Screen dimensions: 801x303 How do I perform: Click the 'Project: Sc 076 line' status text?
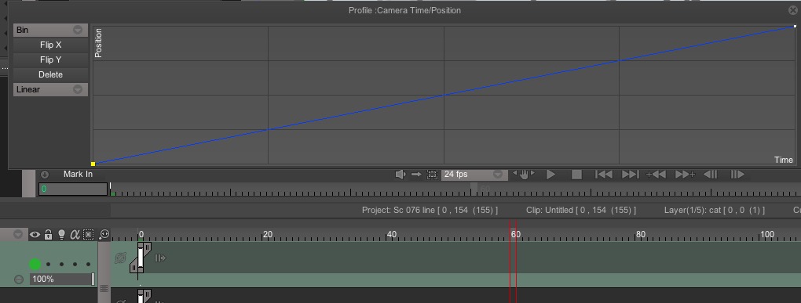(430, 210)
